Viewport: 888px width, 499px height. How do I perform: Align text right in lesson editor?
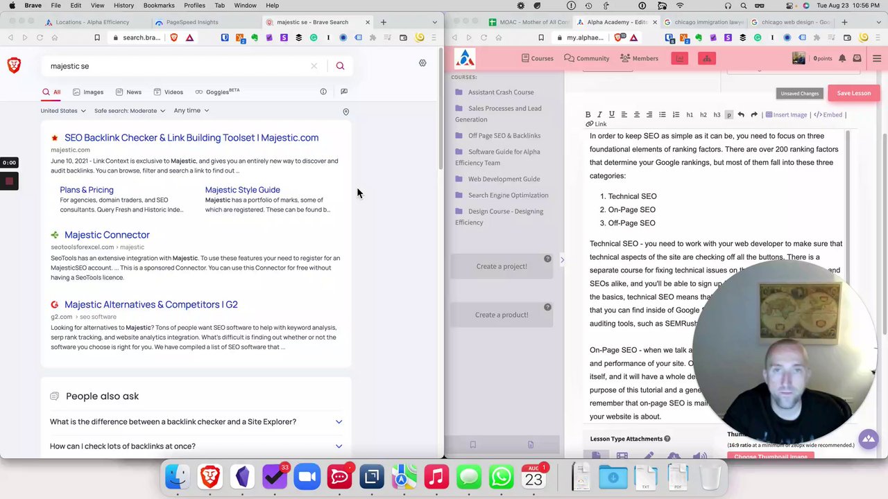click(649, 115)
